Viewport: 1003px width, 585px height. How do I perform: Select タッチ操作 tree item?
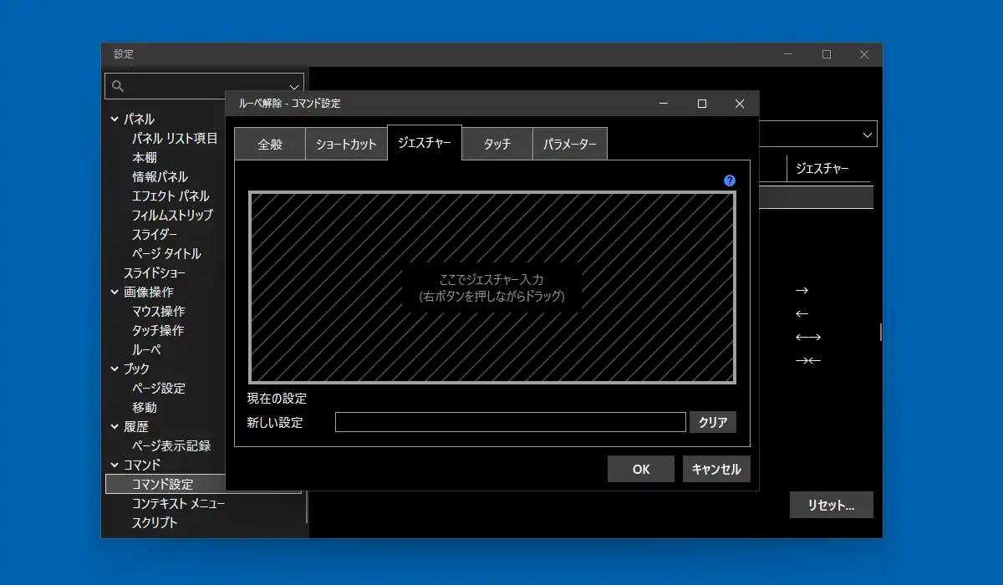pyautogui.click(x=158, y=331)
